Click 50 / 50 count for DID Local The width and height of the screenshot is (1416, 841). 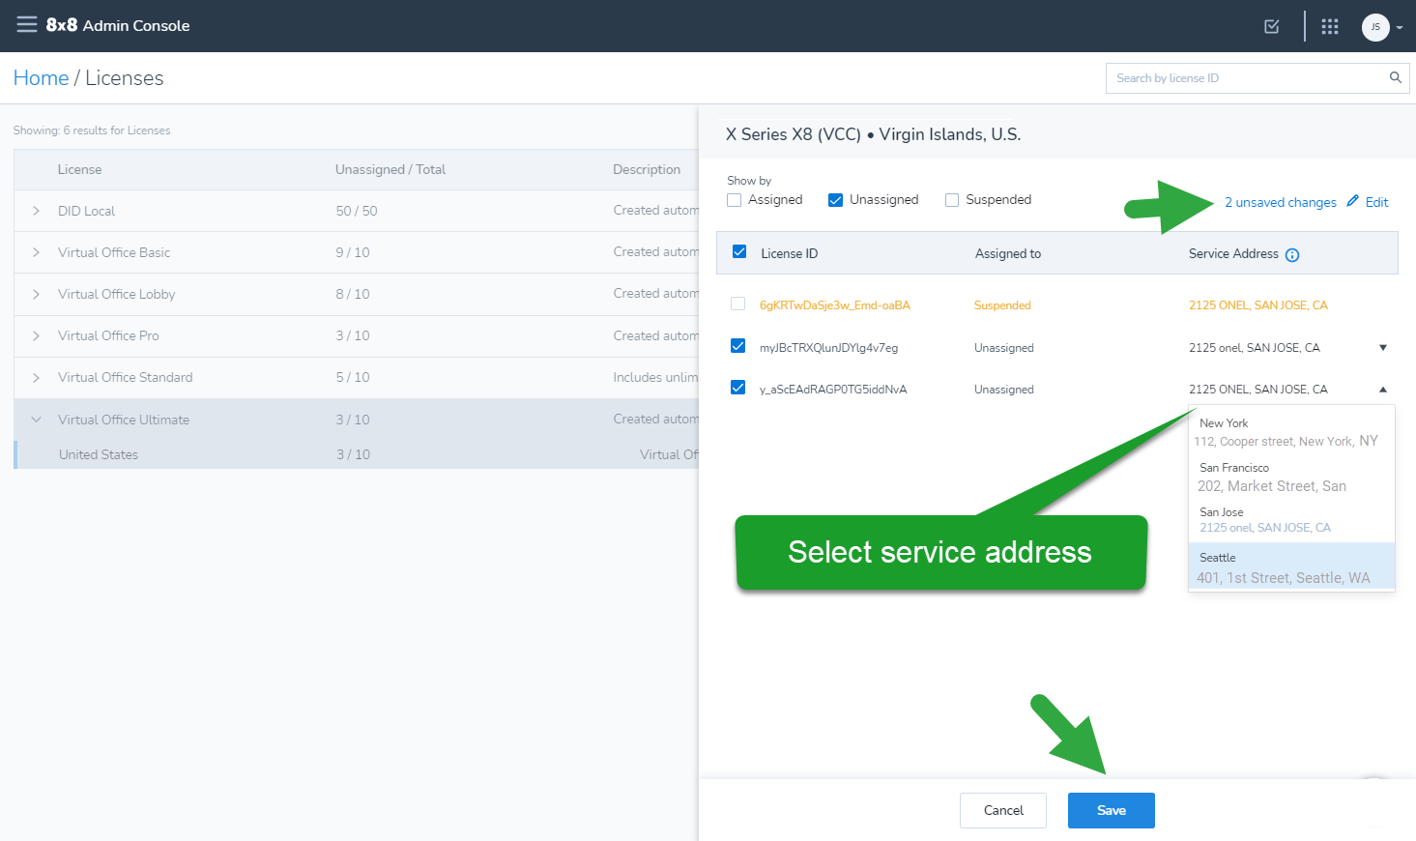click(357, 211)
